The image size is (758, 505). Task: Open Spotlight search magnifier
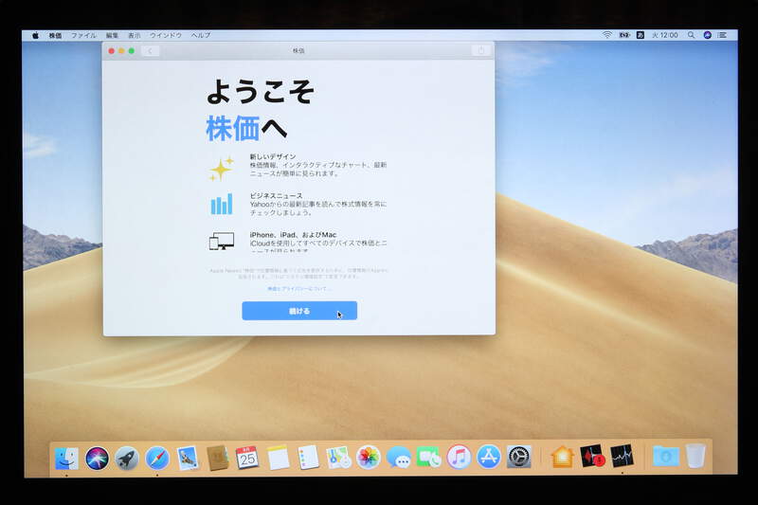pos(692,35)
